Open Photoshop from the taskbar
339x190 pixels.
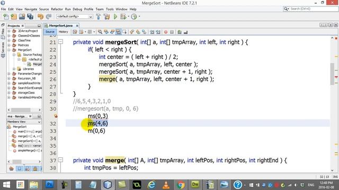pyautogui.click(x=49, y=184)
